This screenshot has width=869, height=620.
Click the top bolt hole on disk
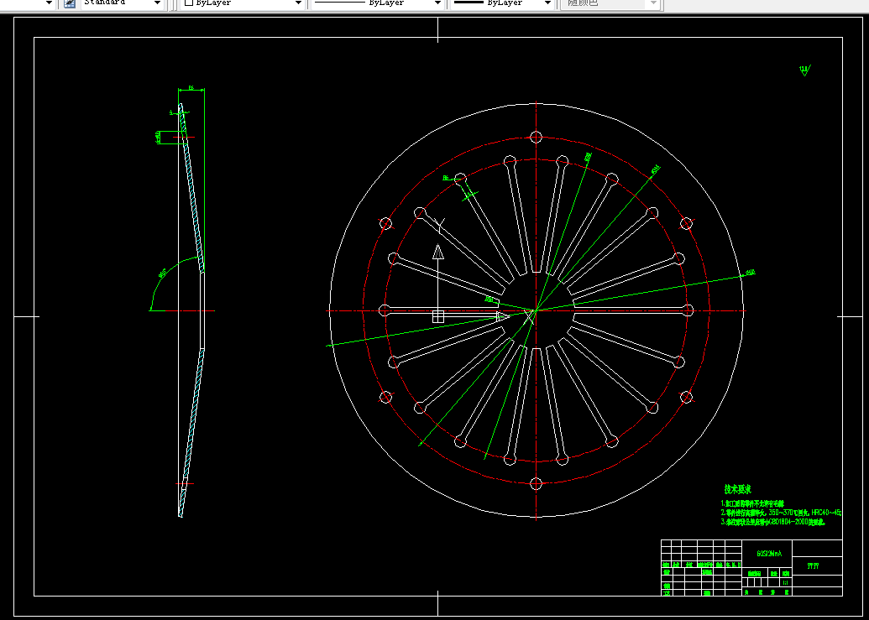(536, 137)
